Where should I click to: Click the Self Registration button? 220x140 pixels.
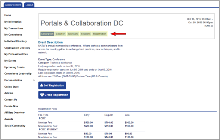[52, 85]
